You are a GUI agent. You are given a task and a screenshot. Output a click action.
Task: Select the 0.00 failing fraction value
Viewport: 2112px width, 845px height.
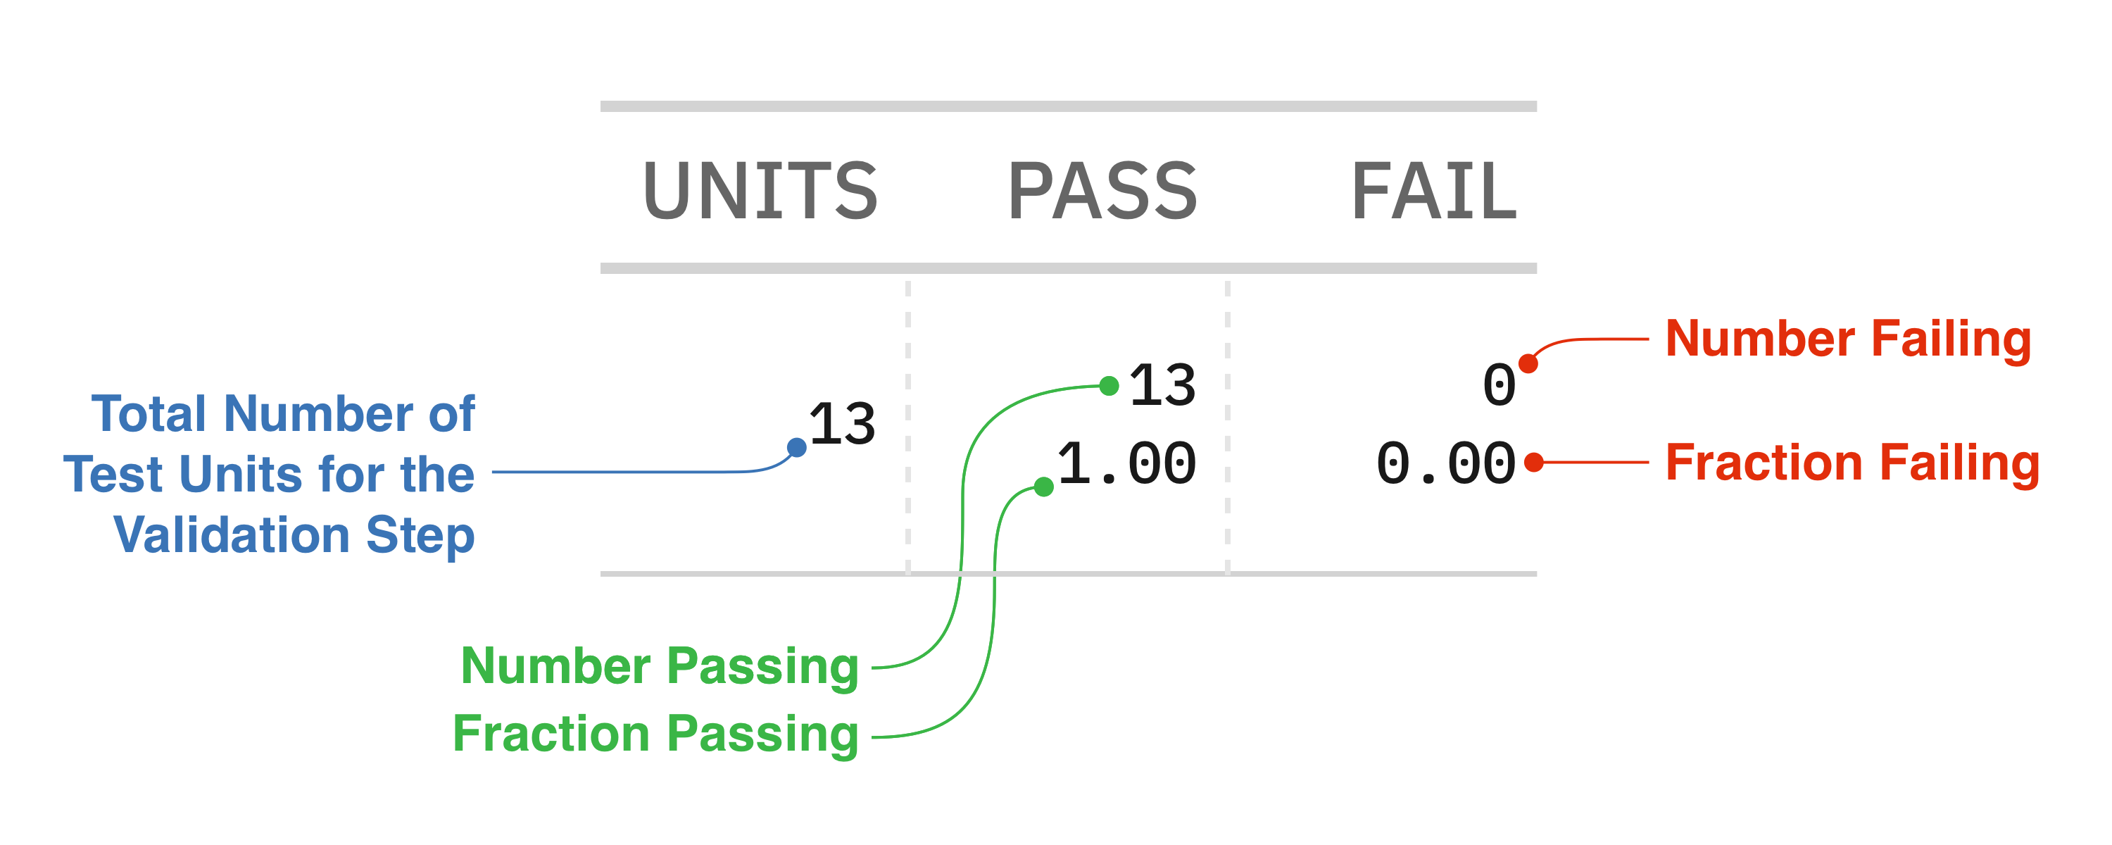[x=1445, y=463]
